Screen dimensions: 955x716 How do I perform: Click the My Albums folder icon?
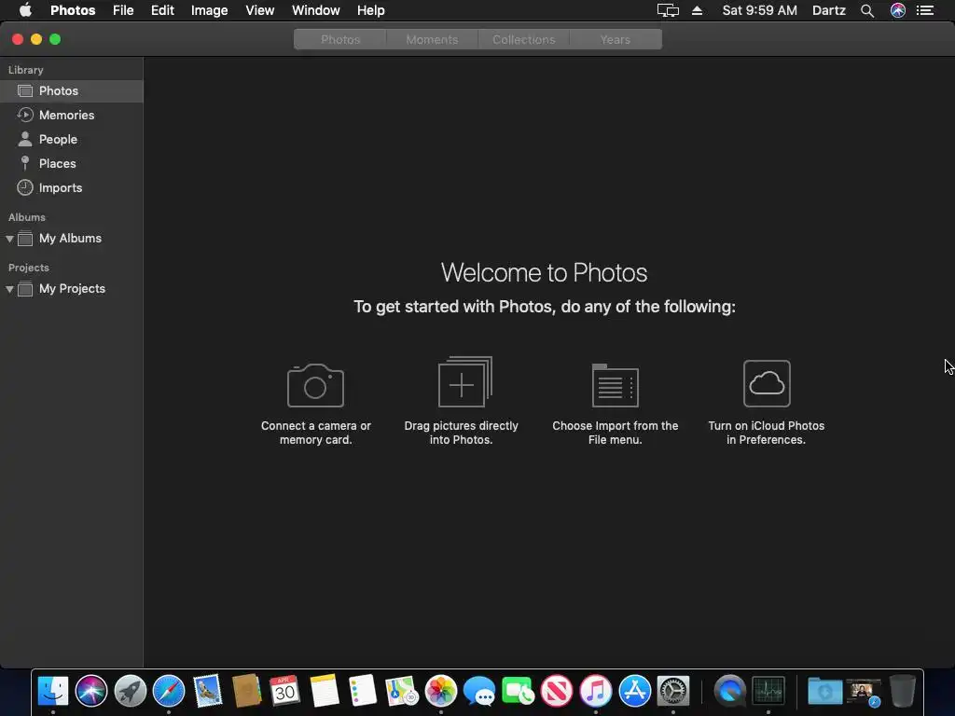tap(25, 238)
